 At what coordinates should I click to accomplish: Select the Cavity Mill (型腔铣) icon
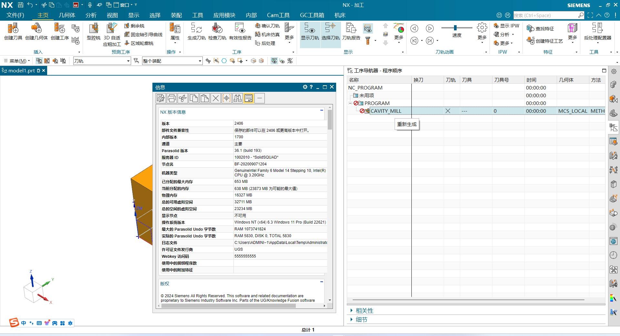93,31
